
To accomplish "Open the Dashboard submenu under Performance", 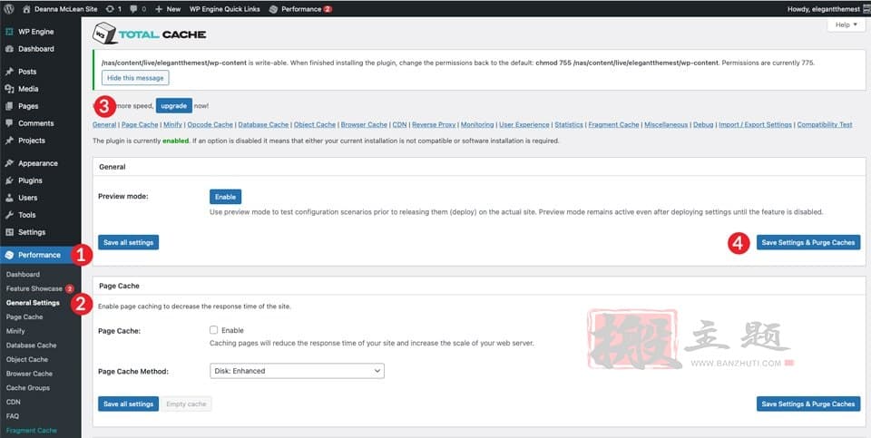I will coord(23,274).
